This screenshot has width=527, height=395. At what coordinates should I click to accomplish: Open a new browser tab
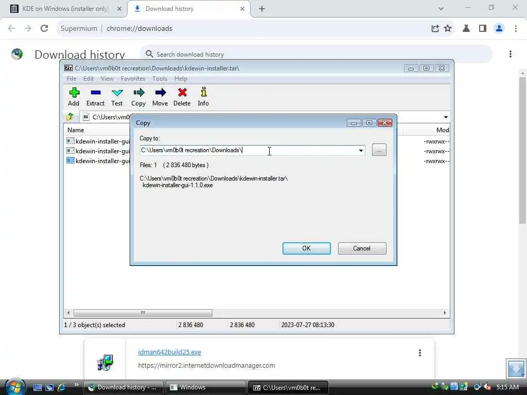tap(262, 9)
